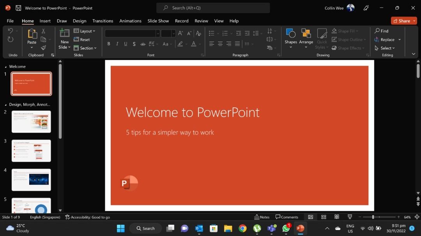The width and height of the screenshot is (421, 236).
Task: Click Find in the Editing group
Action: (x=382, y=31)
